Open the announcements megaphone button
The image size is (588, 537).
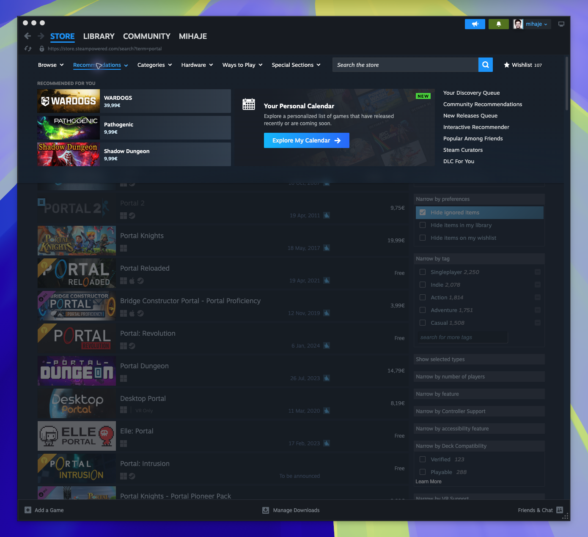coord(475,24)
